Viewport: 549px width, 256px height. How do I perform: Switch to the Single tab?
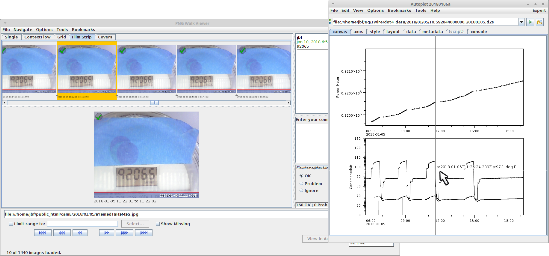11,37
